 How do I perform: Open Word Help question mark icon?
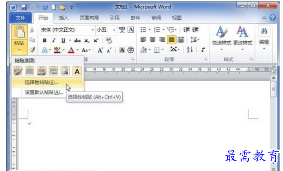[x=273, y=18]
